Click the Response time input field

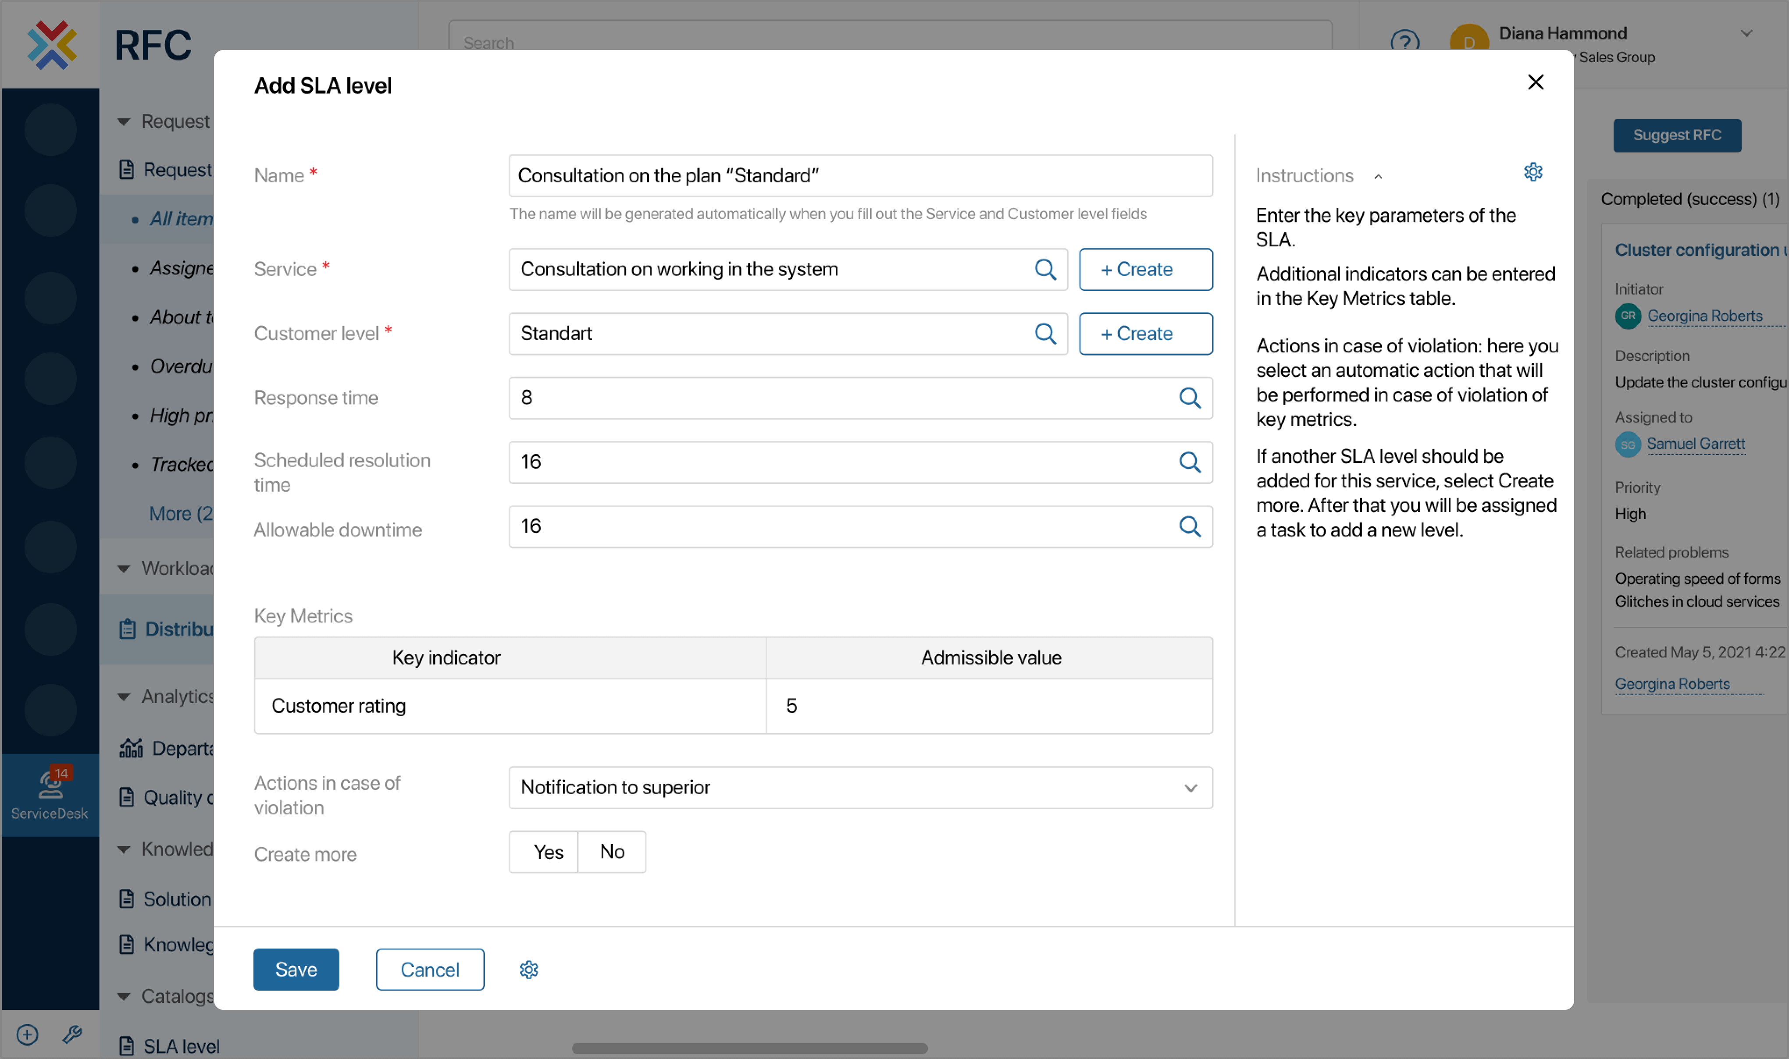click(x=859, y=398)
